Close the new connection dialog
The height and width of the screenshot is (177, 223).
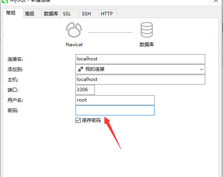(x=216, y=1)
